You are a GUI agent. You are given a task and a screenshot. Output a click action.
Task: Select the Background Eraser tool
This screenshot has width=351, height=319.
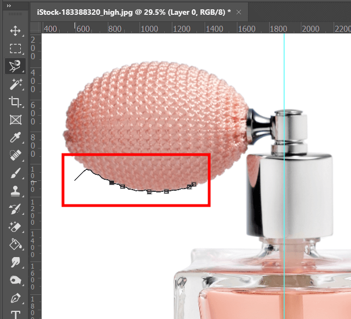(x=15, y=226)
